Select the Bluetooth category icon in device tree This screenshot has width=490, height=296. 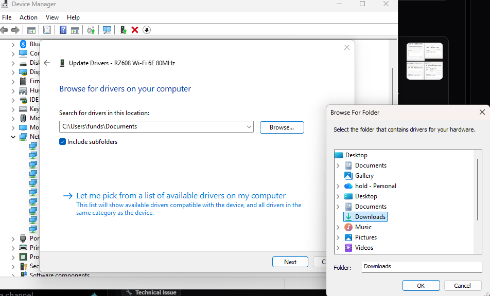tap(23, 44)
